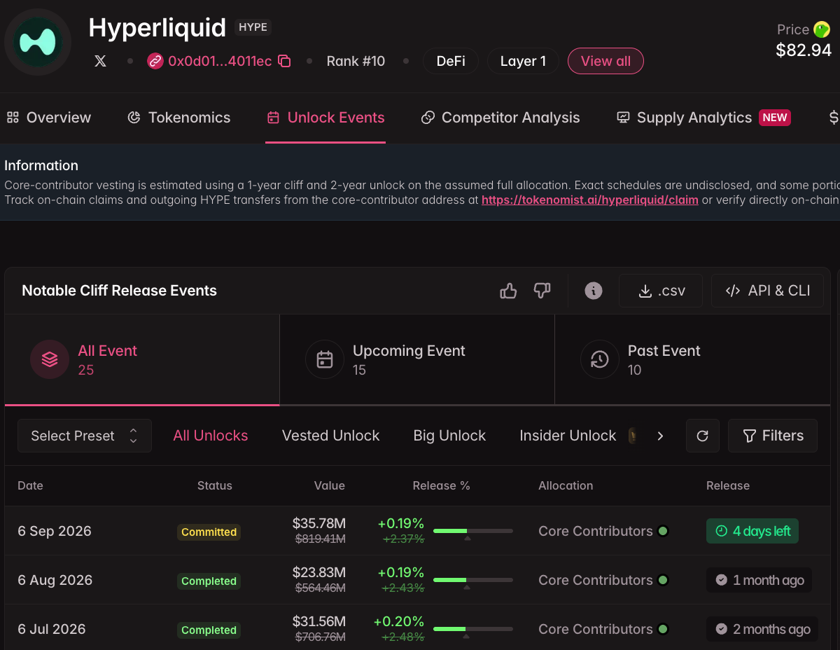Click the Hyperliquid token logo

tap(38, 42)
